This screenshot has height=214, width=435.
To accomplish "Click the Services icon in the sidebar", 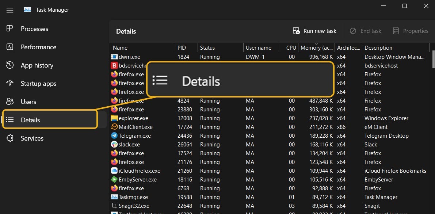I will [9, 138].
